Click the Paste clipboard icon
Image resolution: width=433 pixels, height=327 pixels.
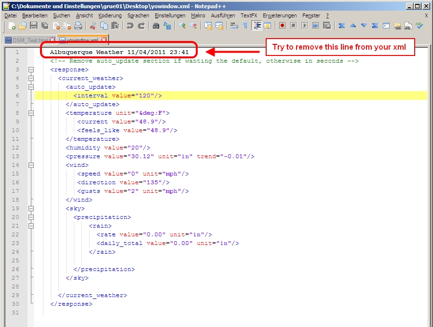coord(115,26)
